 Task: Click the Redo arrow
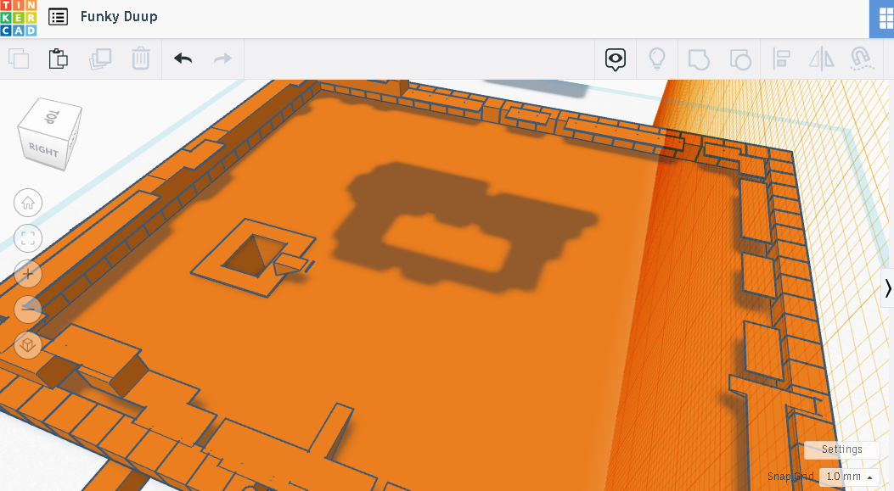point(222,59)
